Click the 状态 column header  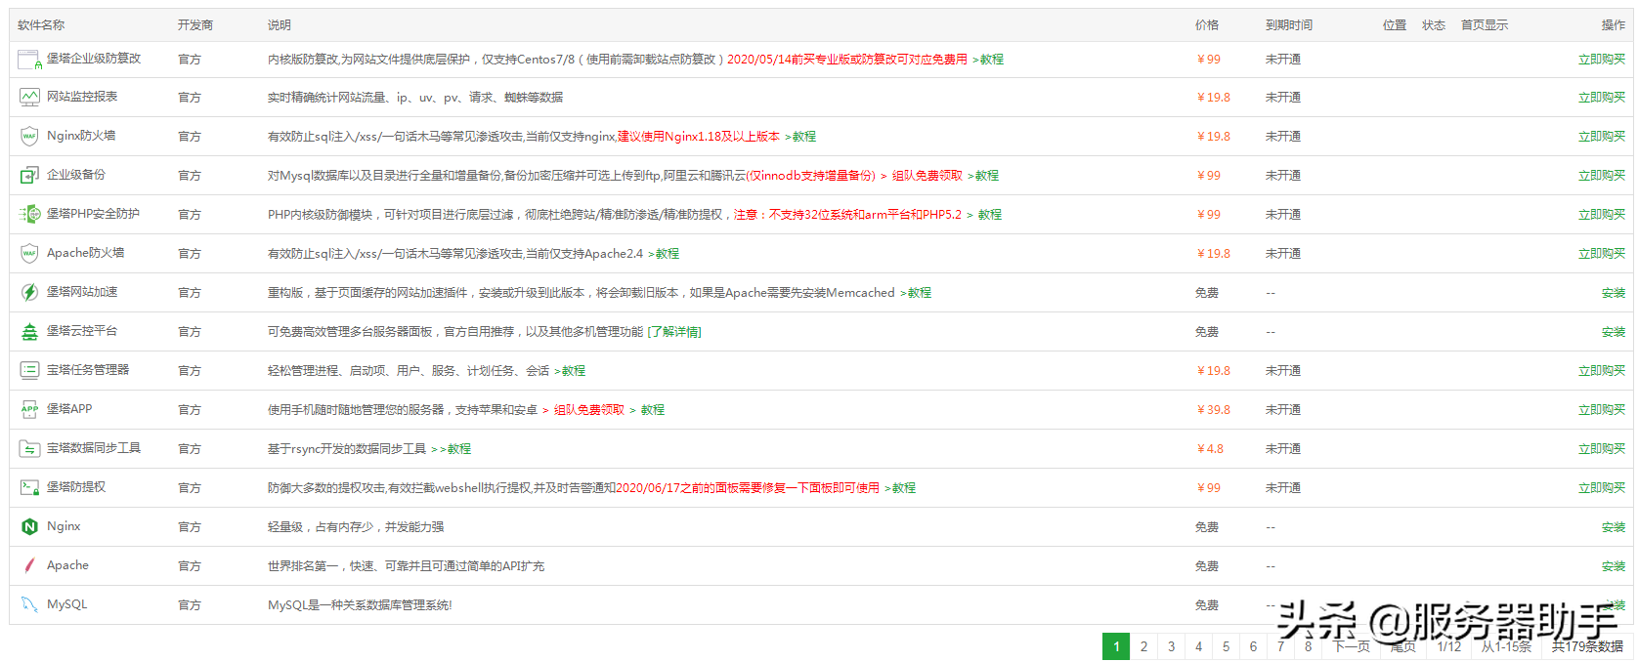pos(1434,25)
